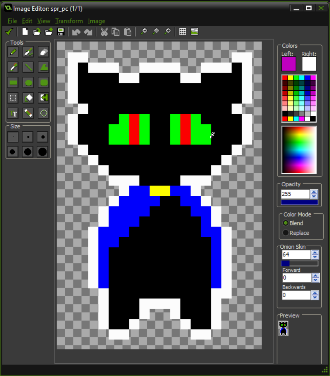Select the Ellipse tool

coord(28,83)
